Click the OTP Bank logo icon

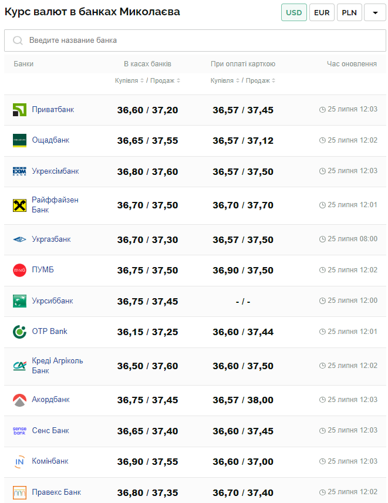pyautogui.click(x=19, y=332)
